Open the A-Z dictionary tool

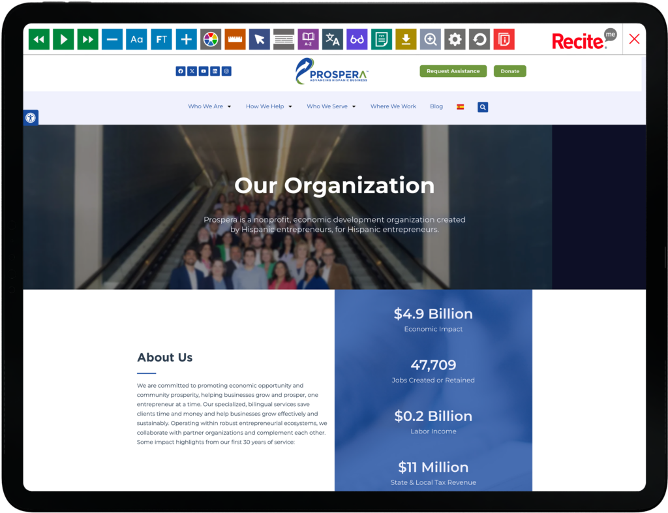pos(308,39)
